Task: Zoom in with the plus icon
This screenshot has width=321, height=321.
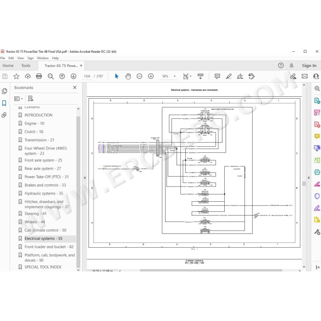Action: coord(151,77)
